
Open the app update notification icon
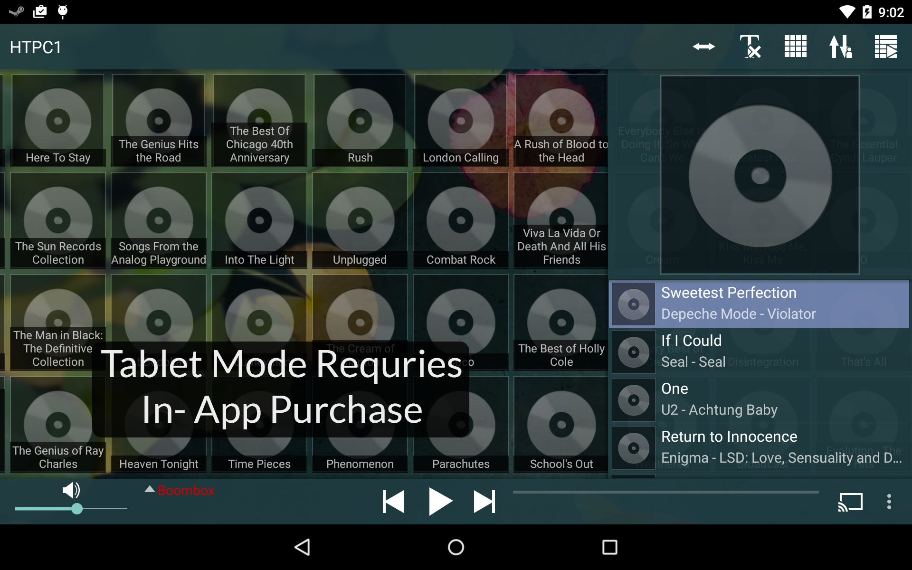40,11
